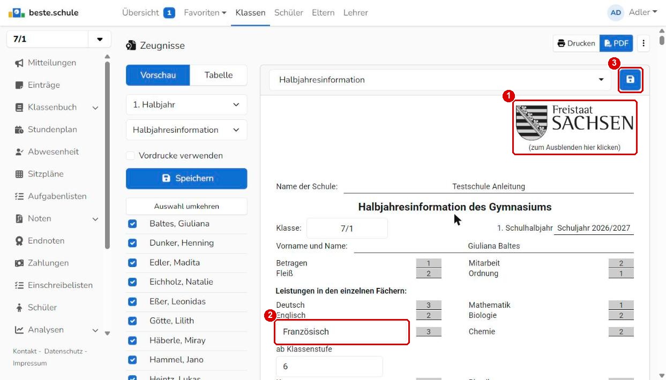
Task: Go to the Übersicht tab
Action: (140, 12)
